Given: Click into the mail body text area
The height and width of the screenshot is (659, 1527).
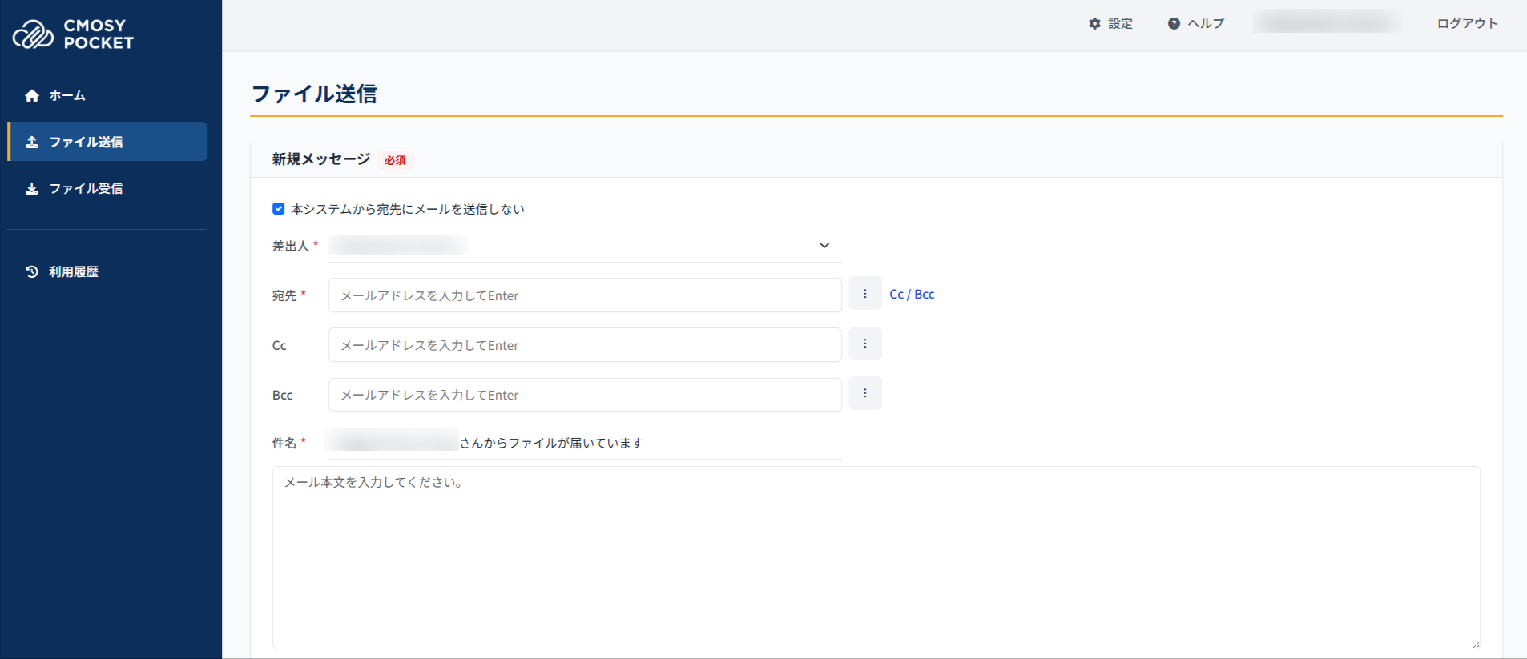Looking at the screenshot, I should pos(875,557).
